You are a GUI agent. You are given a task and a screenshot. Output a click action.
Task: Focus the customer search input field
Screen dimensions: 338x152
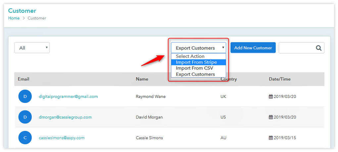coord(297,48)
